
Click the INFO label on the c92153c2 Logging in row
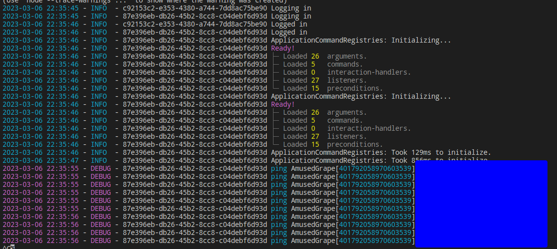[x=98, y=8]
